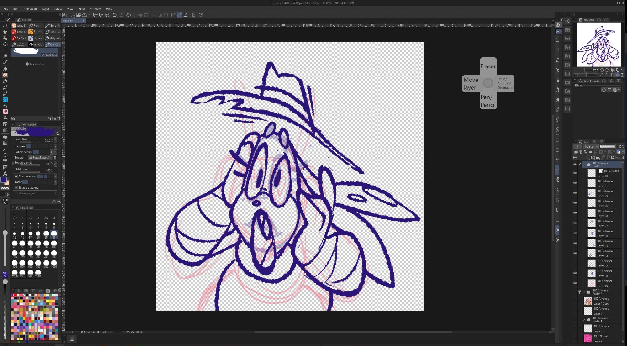Hide Layer 21 with its eye icon
The width and height of the screenshot is (627, 346).
point(575,183)
